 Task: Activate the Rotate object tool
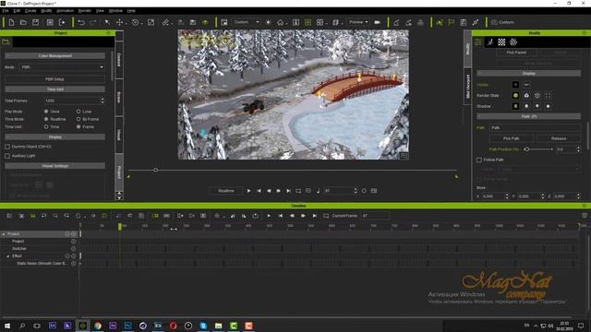coord(136,22)
